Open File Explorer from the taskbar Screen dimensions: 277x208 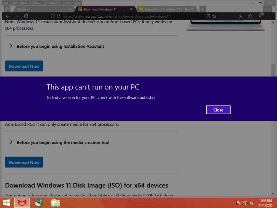[x=55, y=203]
